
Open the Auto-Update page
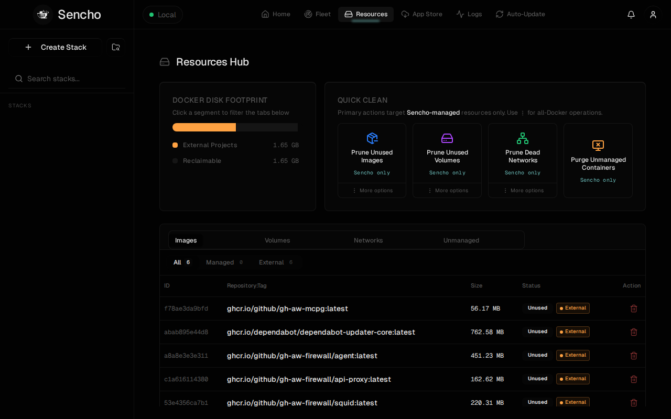(521, 14)
